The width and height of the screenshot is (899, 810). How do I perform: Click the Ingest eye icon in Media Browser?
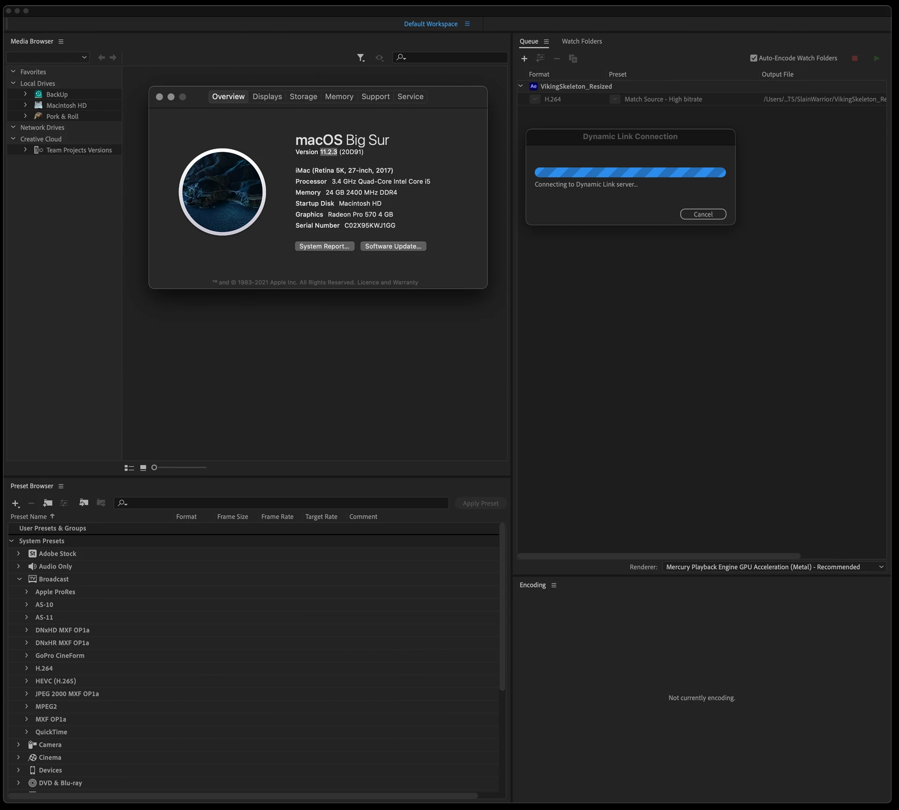click(x=379, y=58)
